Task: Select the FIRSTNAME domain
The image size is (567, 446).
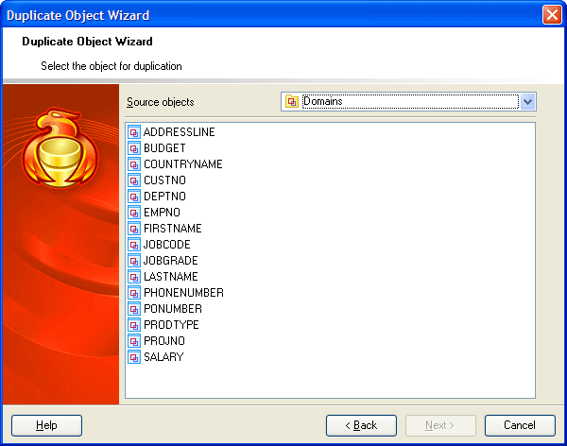Action: (x=173, y=229)
